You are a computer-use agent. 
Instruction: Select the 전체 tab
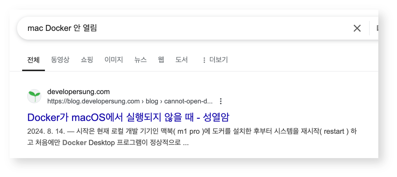pyautogui.click(x=33, y=60)
